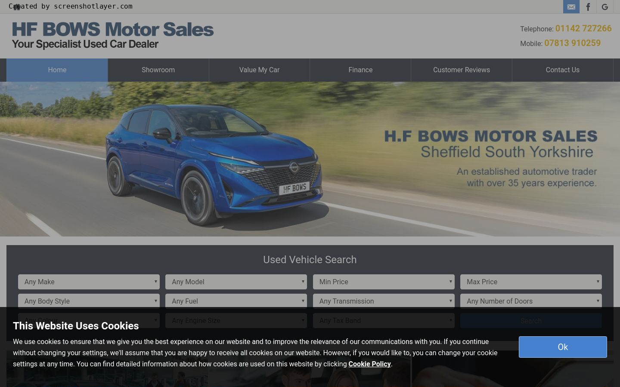
Task: Select Customer Reviews in navigation
Action: click(461, 70)
